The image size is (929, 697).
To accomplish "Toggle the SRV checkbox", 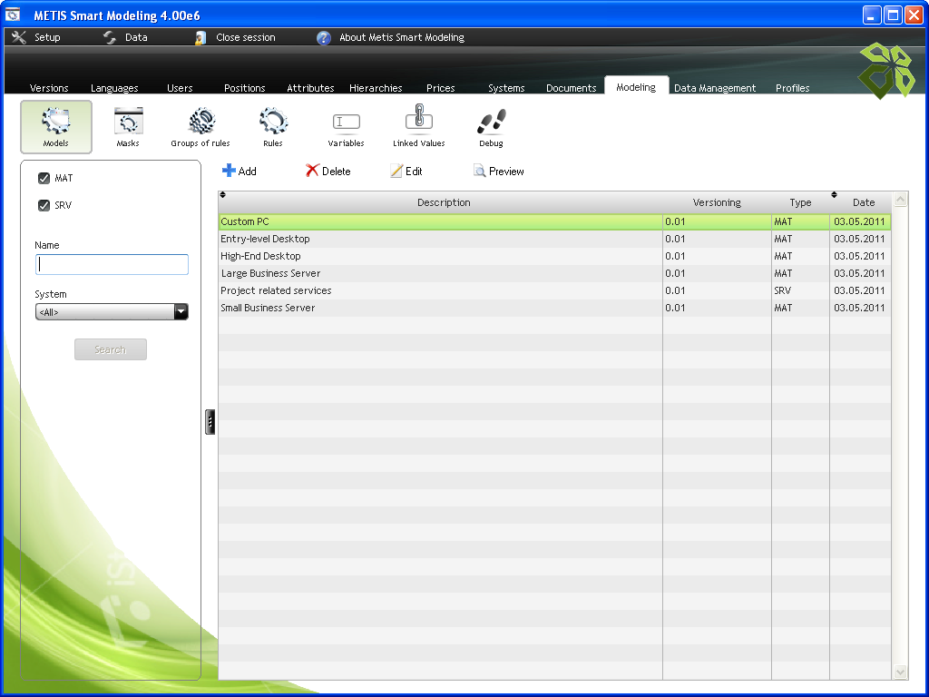I will coord(44,206).
